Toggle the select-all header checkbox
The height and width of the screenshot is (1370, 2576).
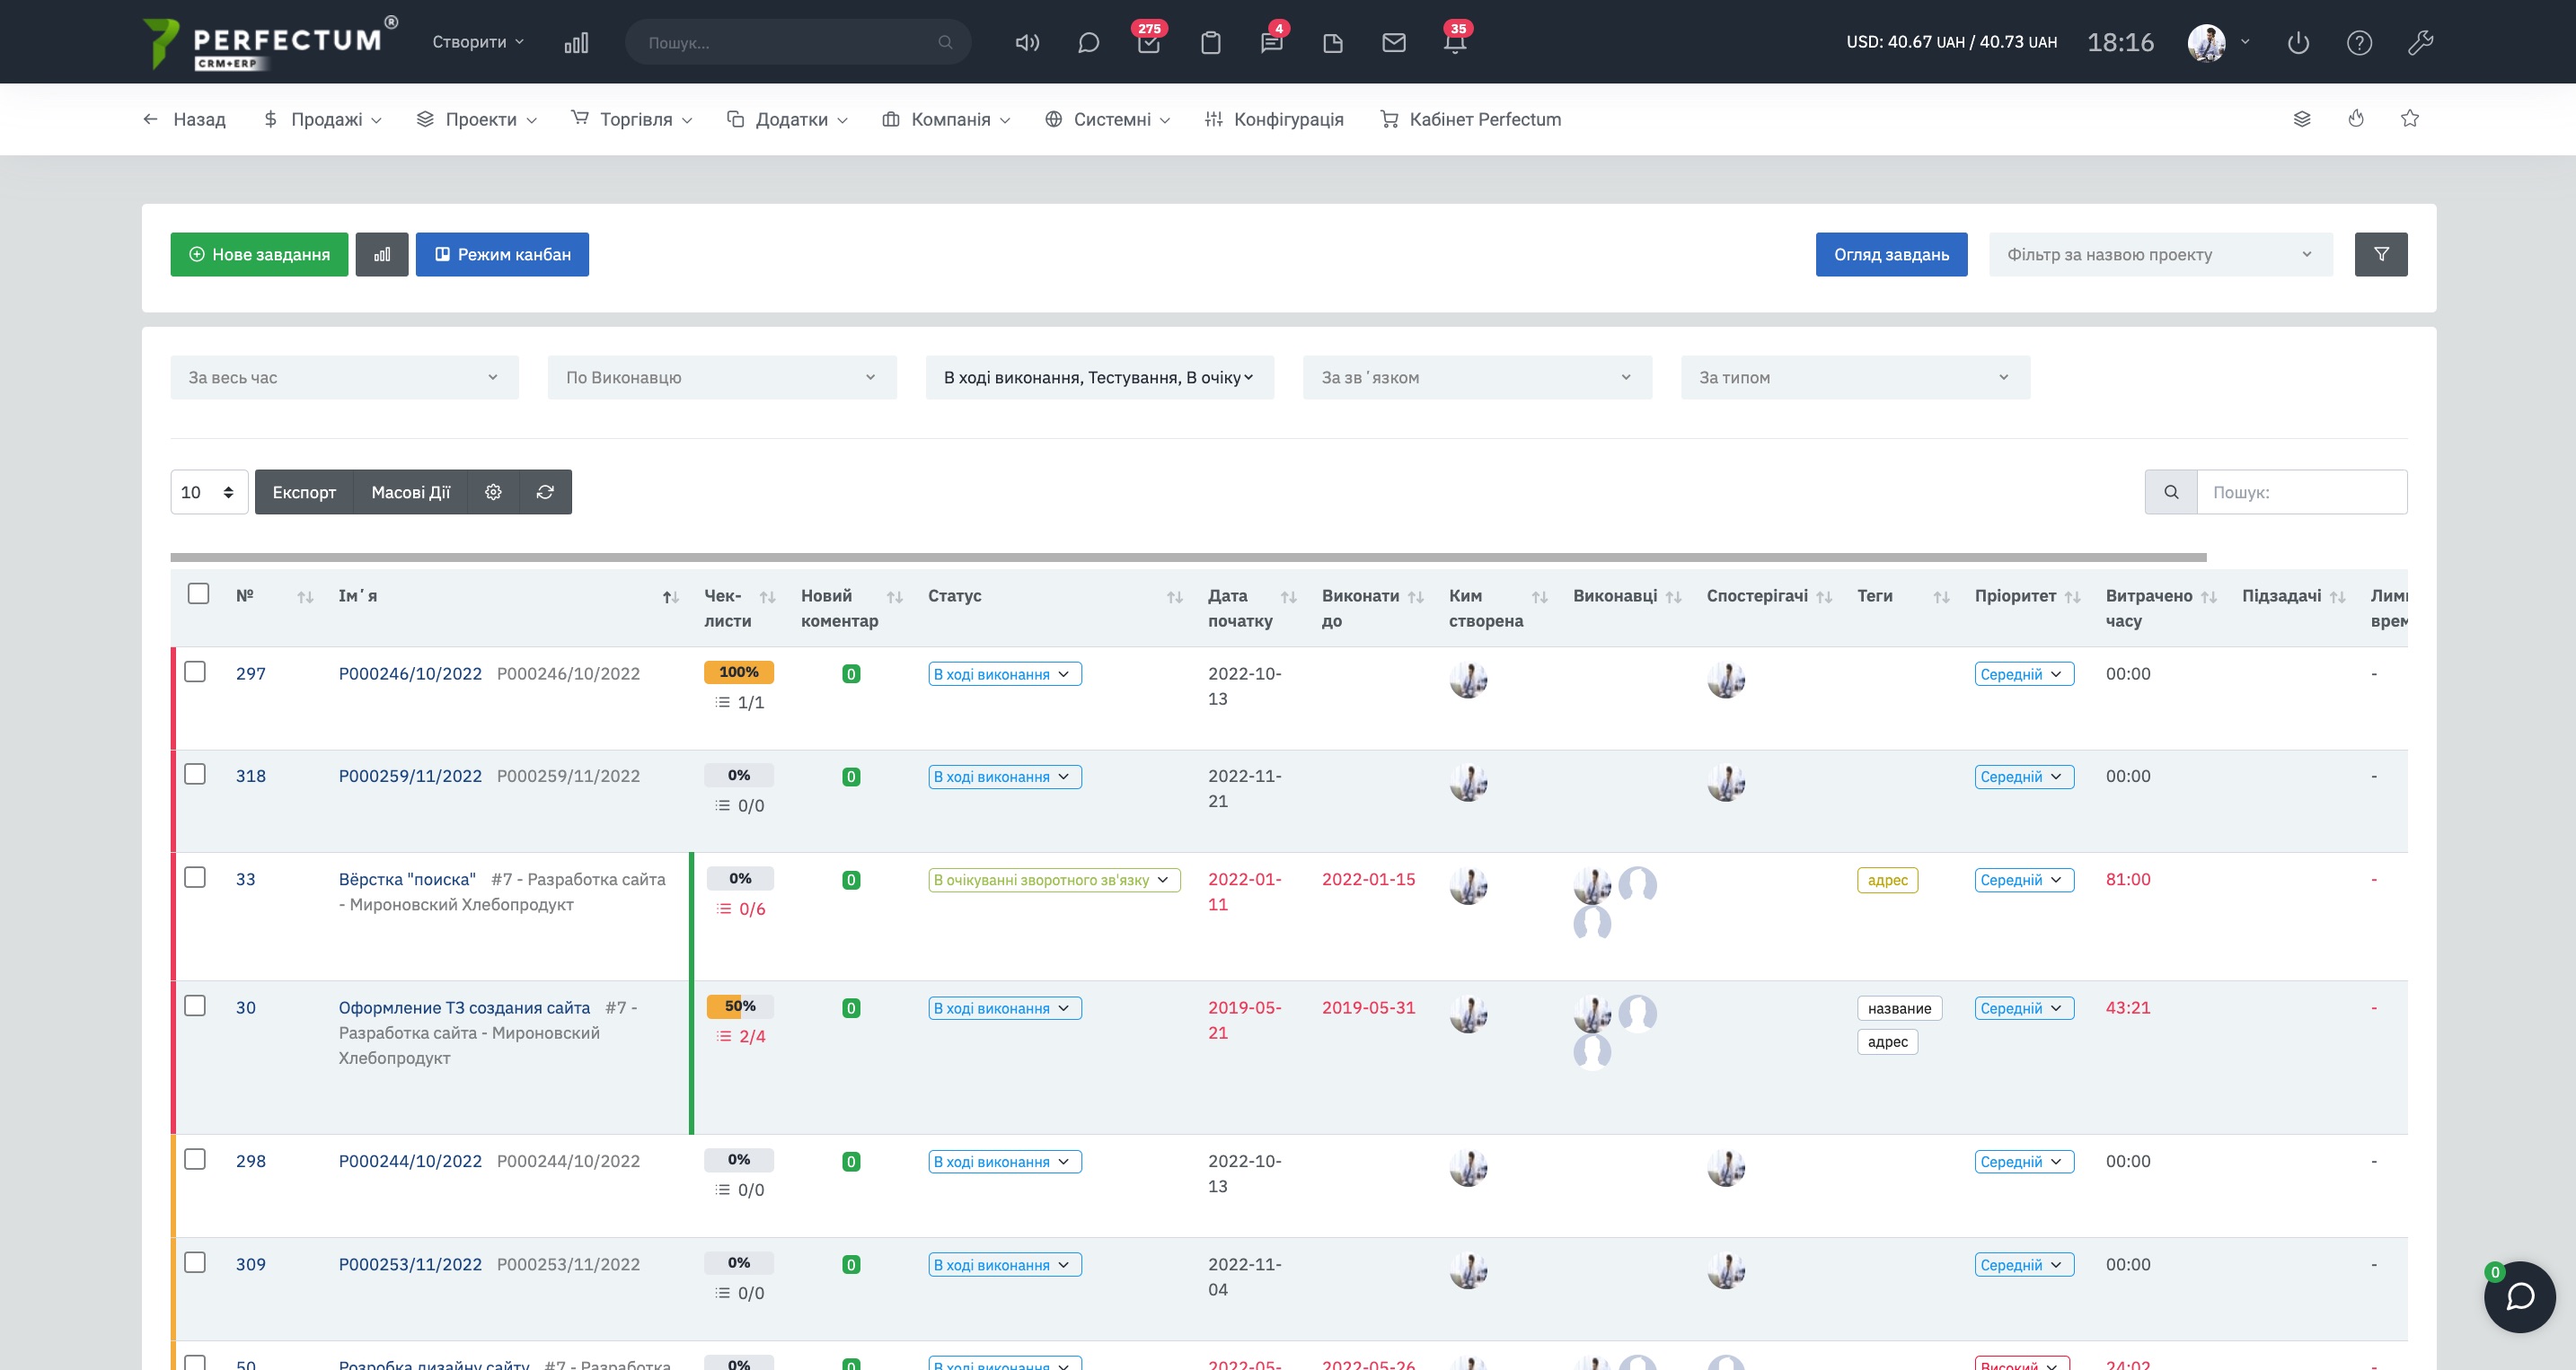point(198,593)
